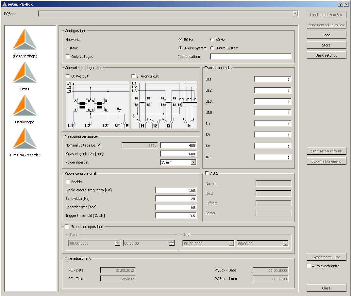Enable the AUX checkbox
Viewport: 351px width, 296px height.
tap(207, 173)
